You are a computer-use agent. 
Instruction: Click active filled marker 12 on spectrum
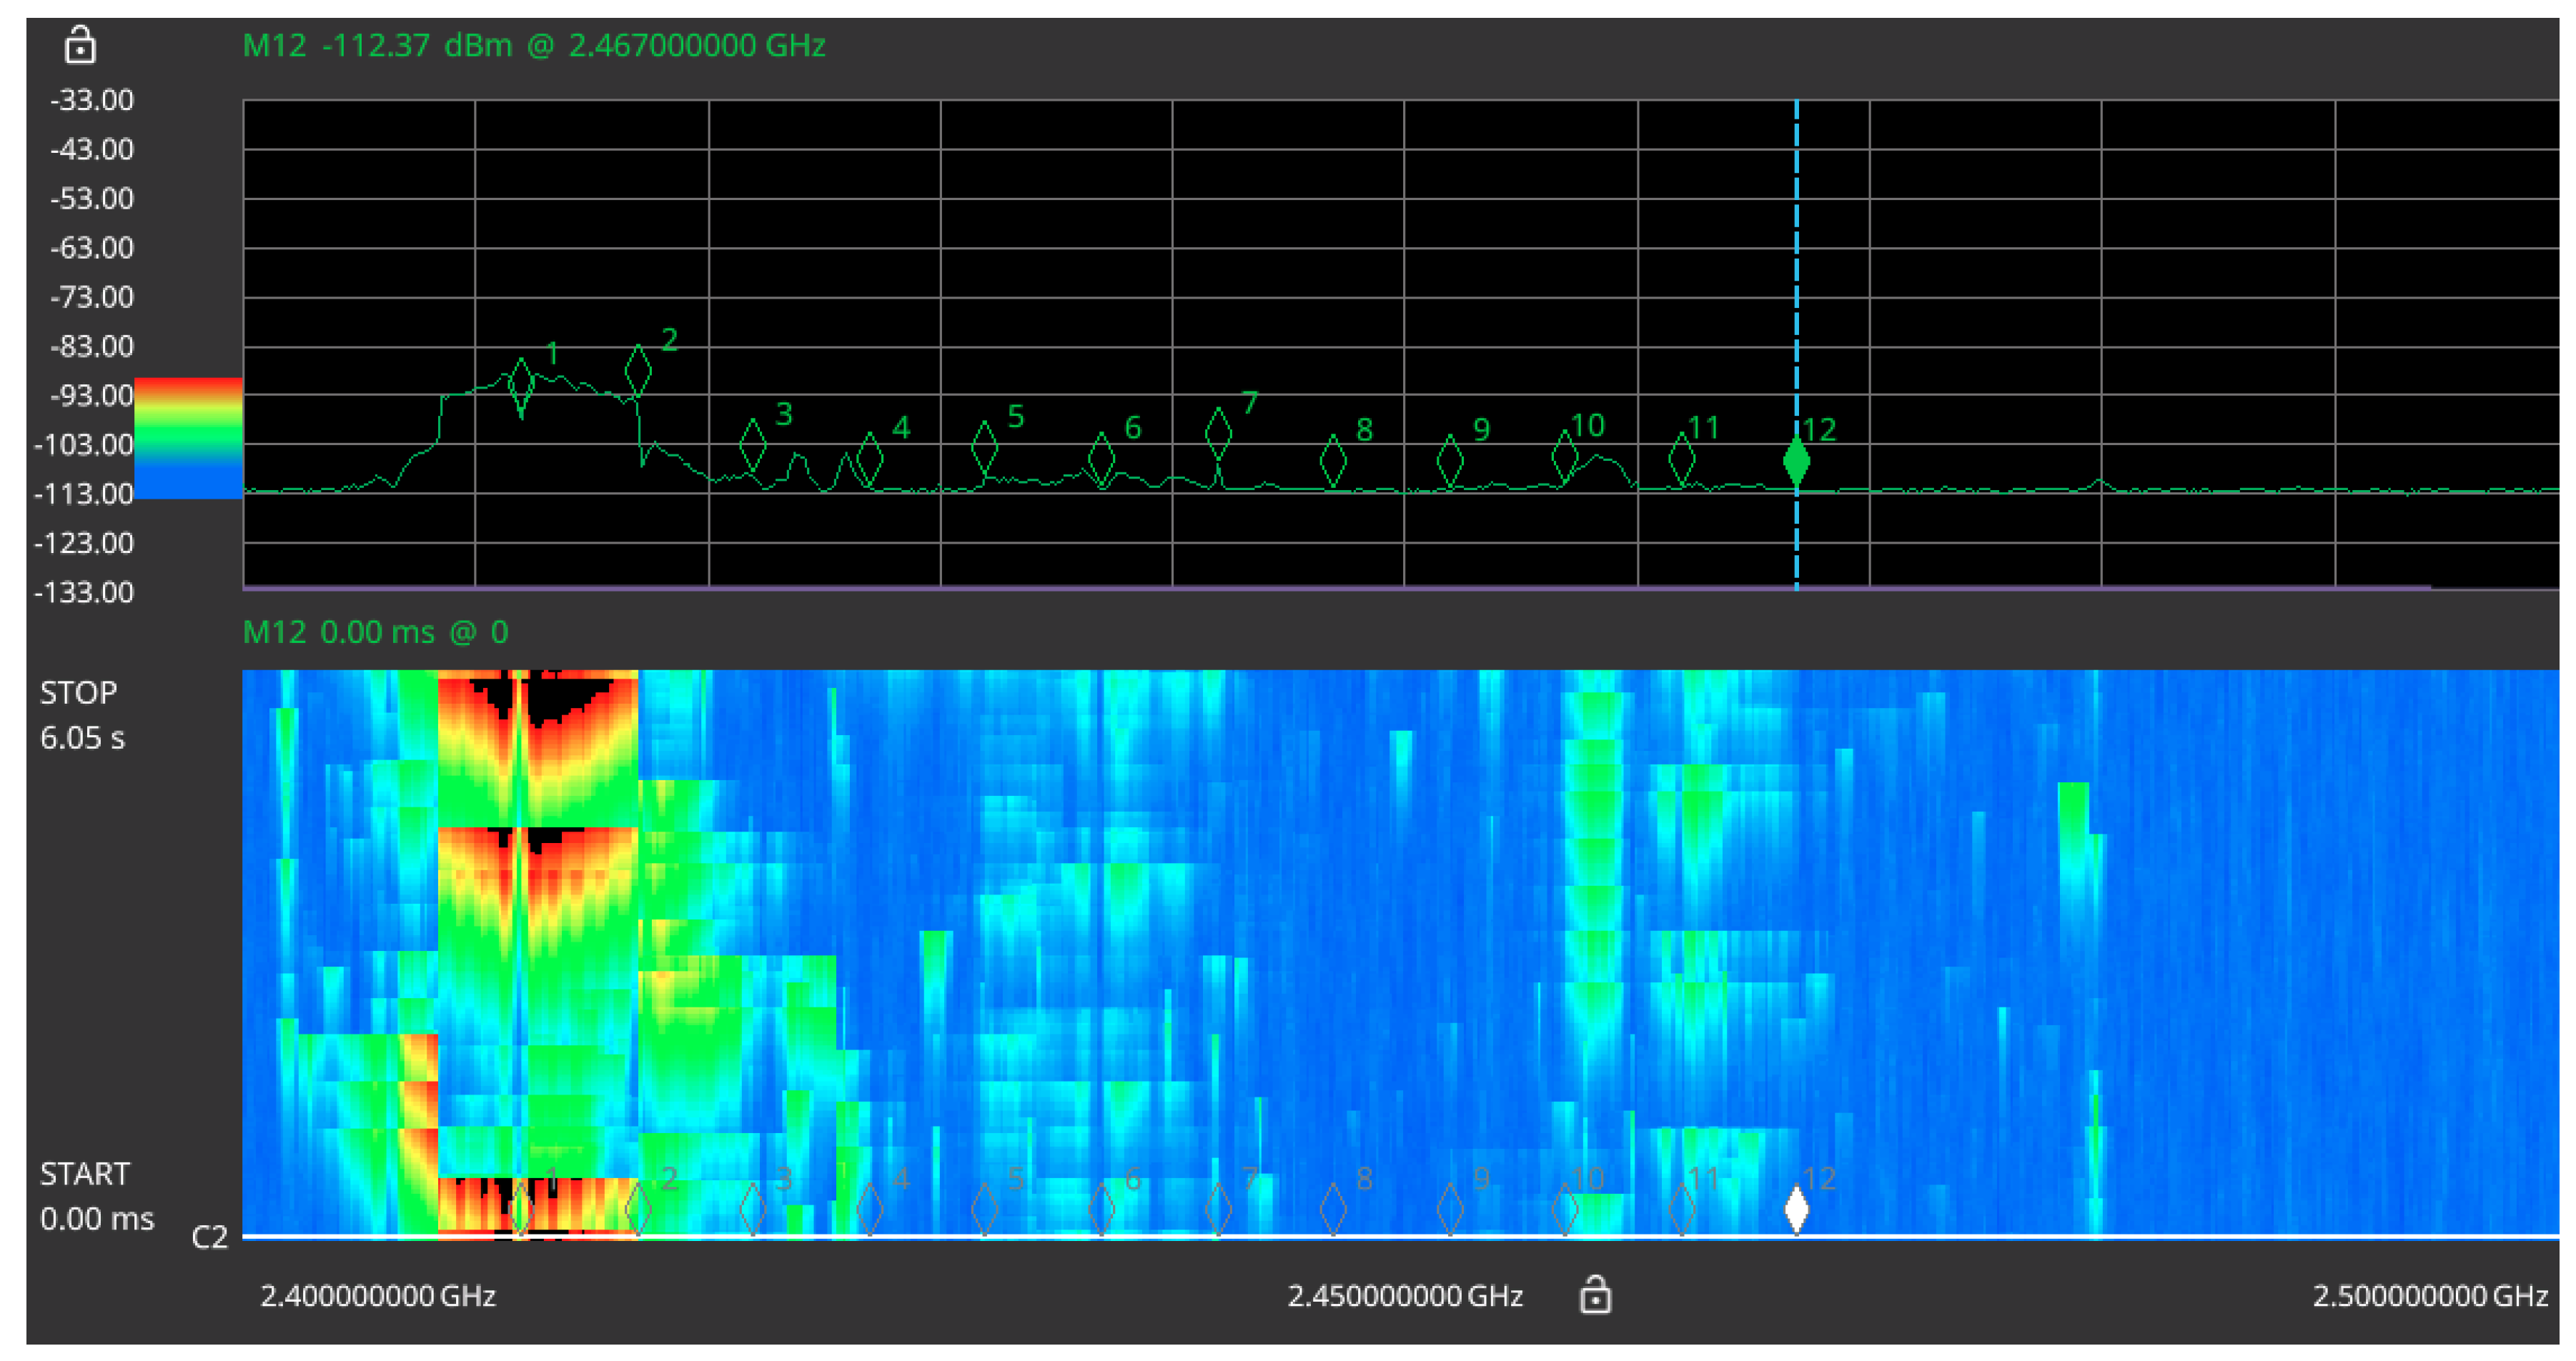1797,462
